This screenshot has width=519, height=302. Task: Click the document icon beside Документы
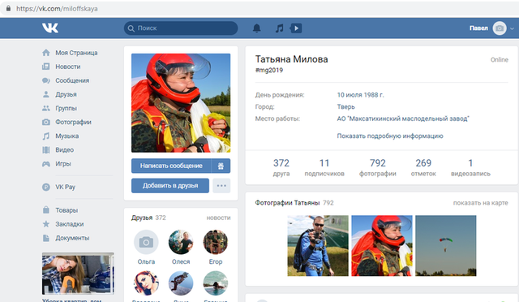click(x=46, y=238)
